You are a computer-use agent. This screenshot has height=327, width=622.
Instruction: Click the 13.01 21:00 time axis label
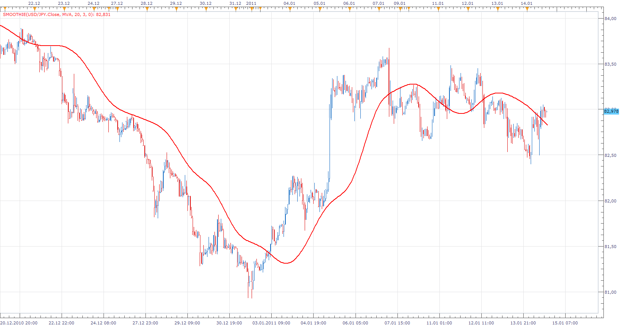[x=523, y=323]
